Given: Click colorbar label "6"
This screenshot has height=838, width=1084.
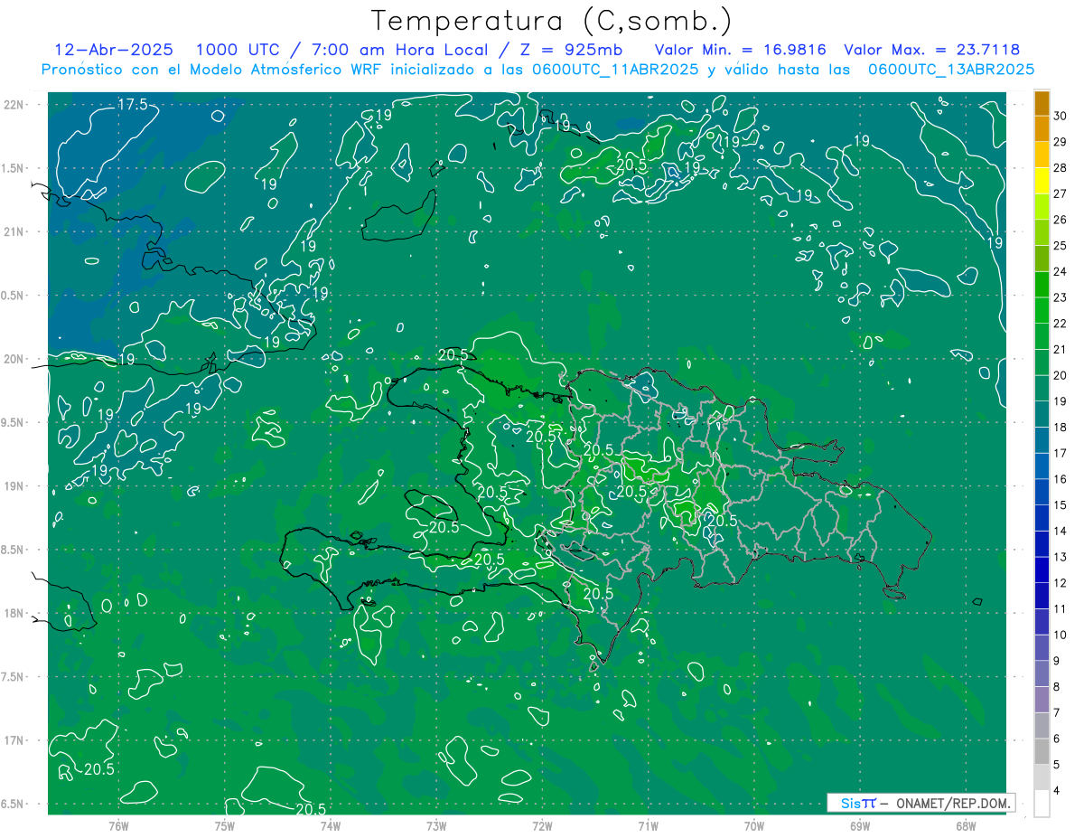Looking at the screenshot, I should (x=1058, y=739).
